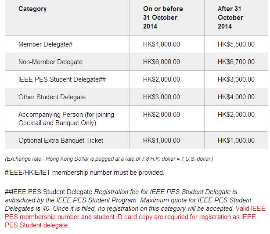Click the HK$5,500.00 late Member Delegate fee
This screenshot has height=234, width=270.
point(236,44)
